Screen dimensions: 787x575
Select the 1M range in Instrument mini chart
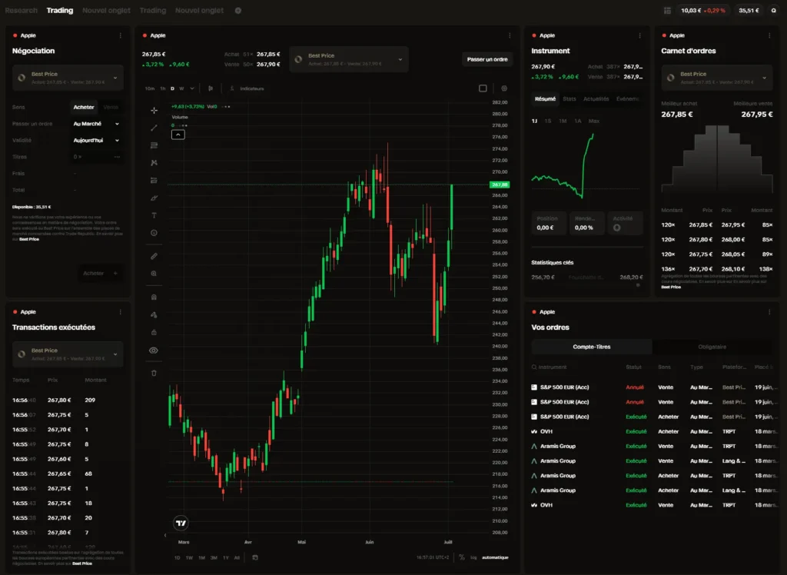pos(563,121)
